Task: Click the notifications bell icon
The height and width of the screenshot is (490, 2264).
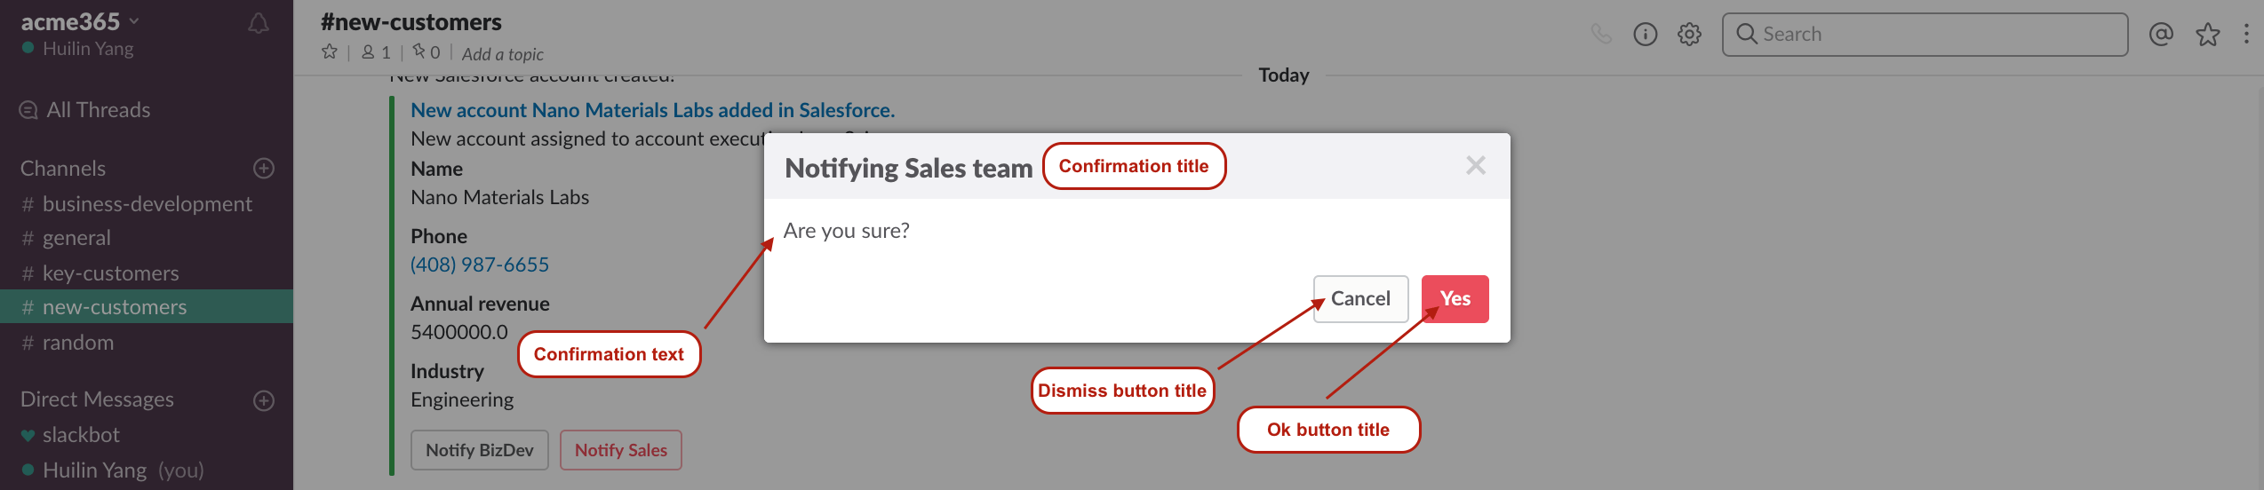Action: [x=259, y=24]
